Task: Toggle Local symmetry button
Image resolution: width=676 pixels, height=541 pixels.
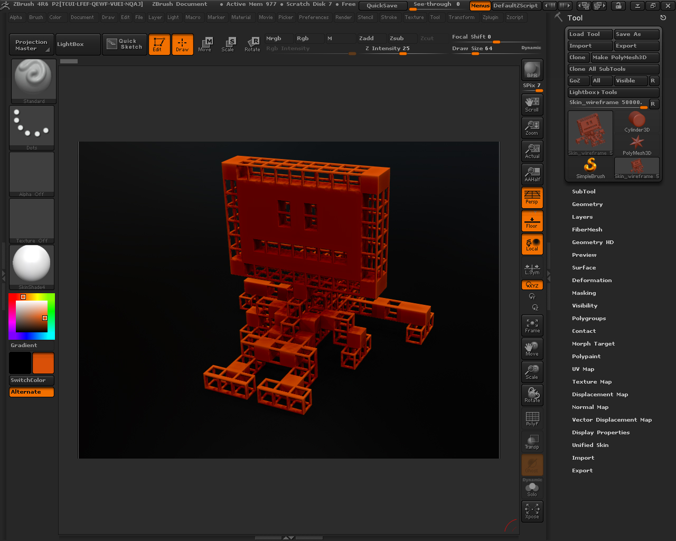Action: [532, 244]
